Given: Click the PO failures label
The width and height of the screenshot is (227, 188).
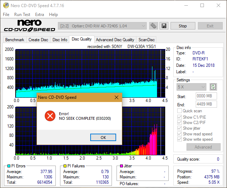Looking at the screenshot, I should click(129, 184).
